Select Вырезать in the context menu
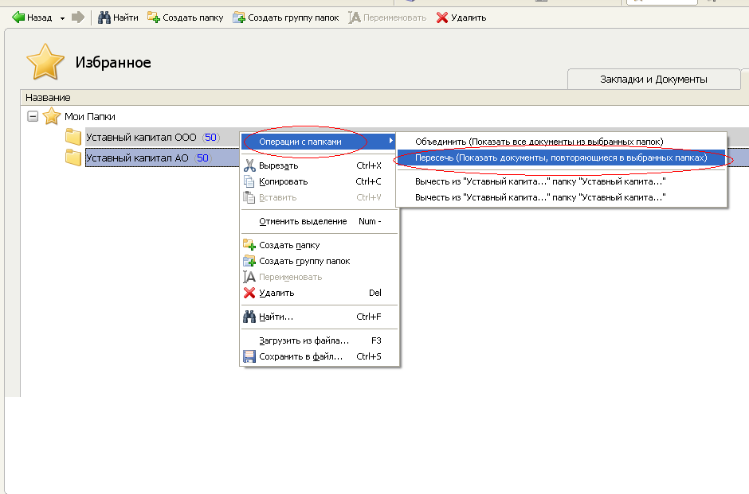This screenshot has height=494, width=749. coord(319,165)
